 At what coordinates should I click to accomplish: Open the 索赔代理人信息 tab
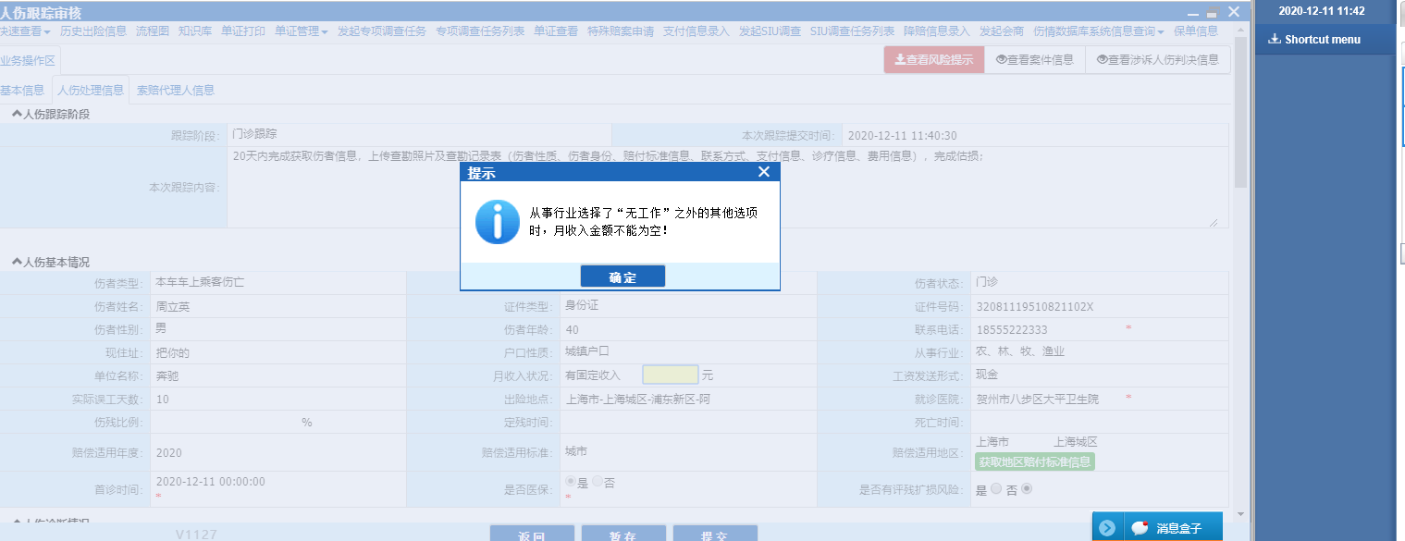coord(176,90)
